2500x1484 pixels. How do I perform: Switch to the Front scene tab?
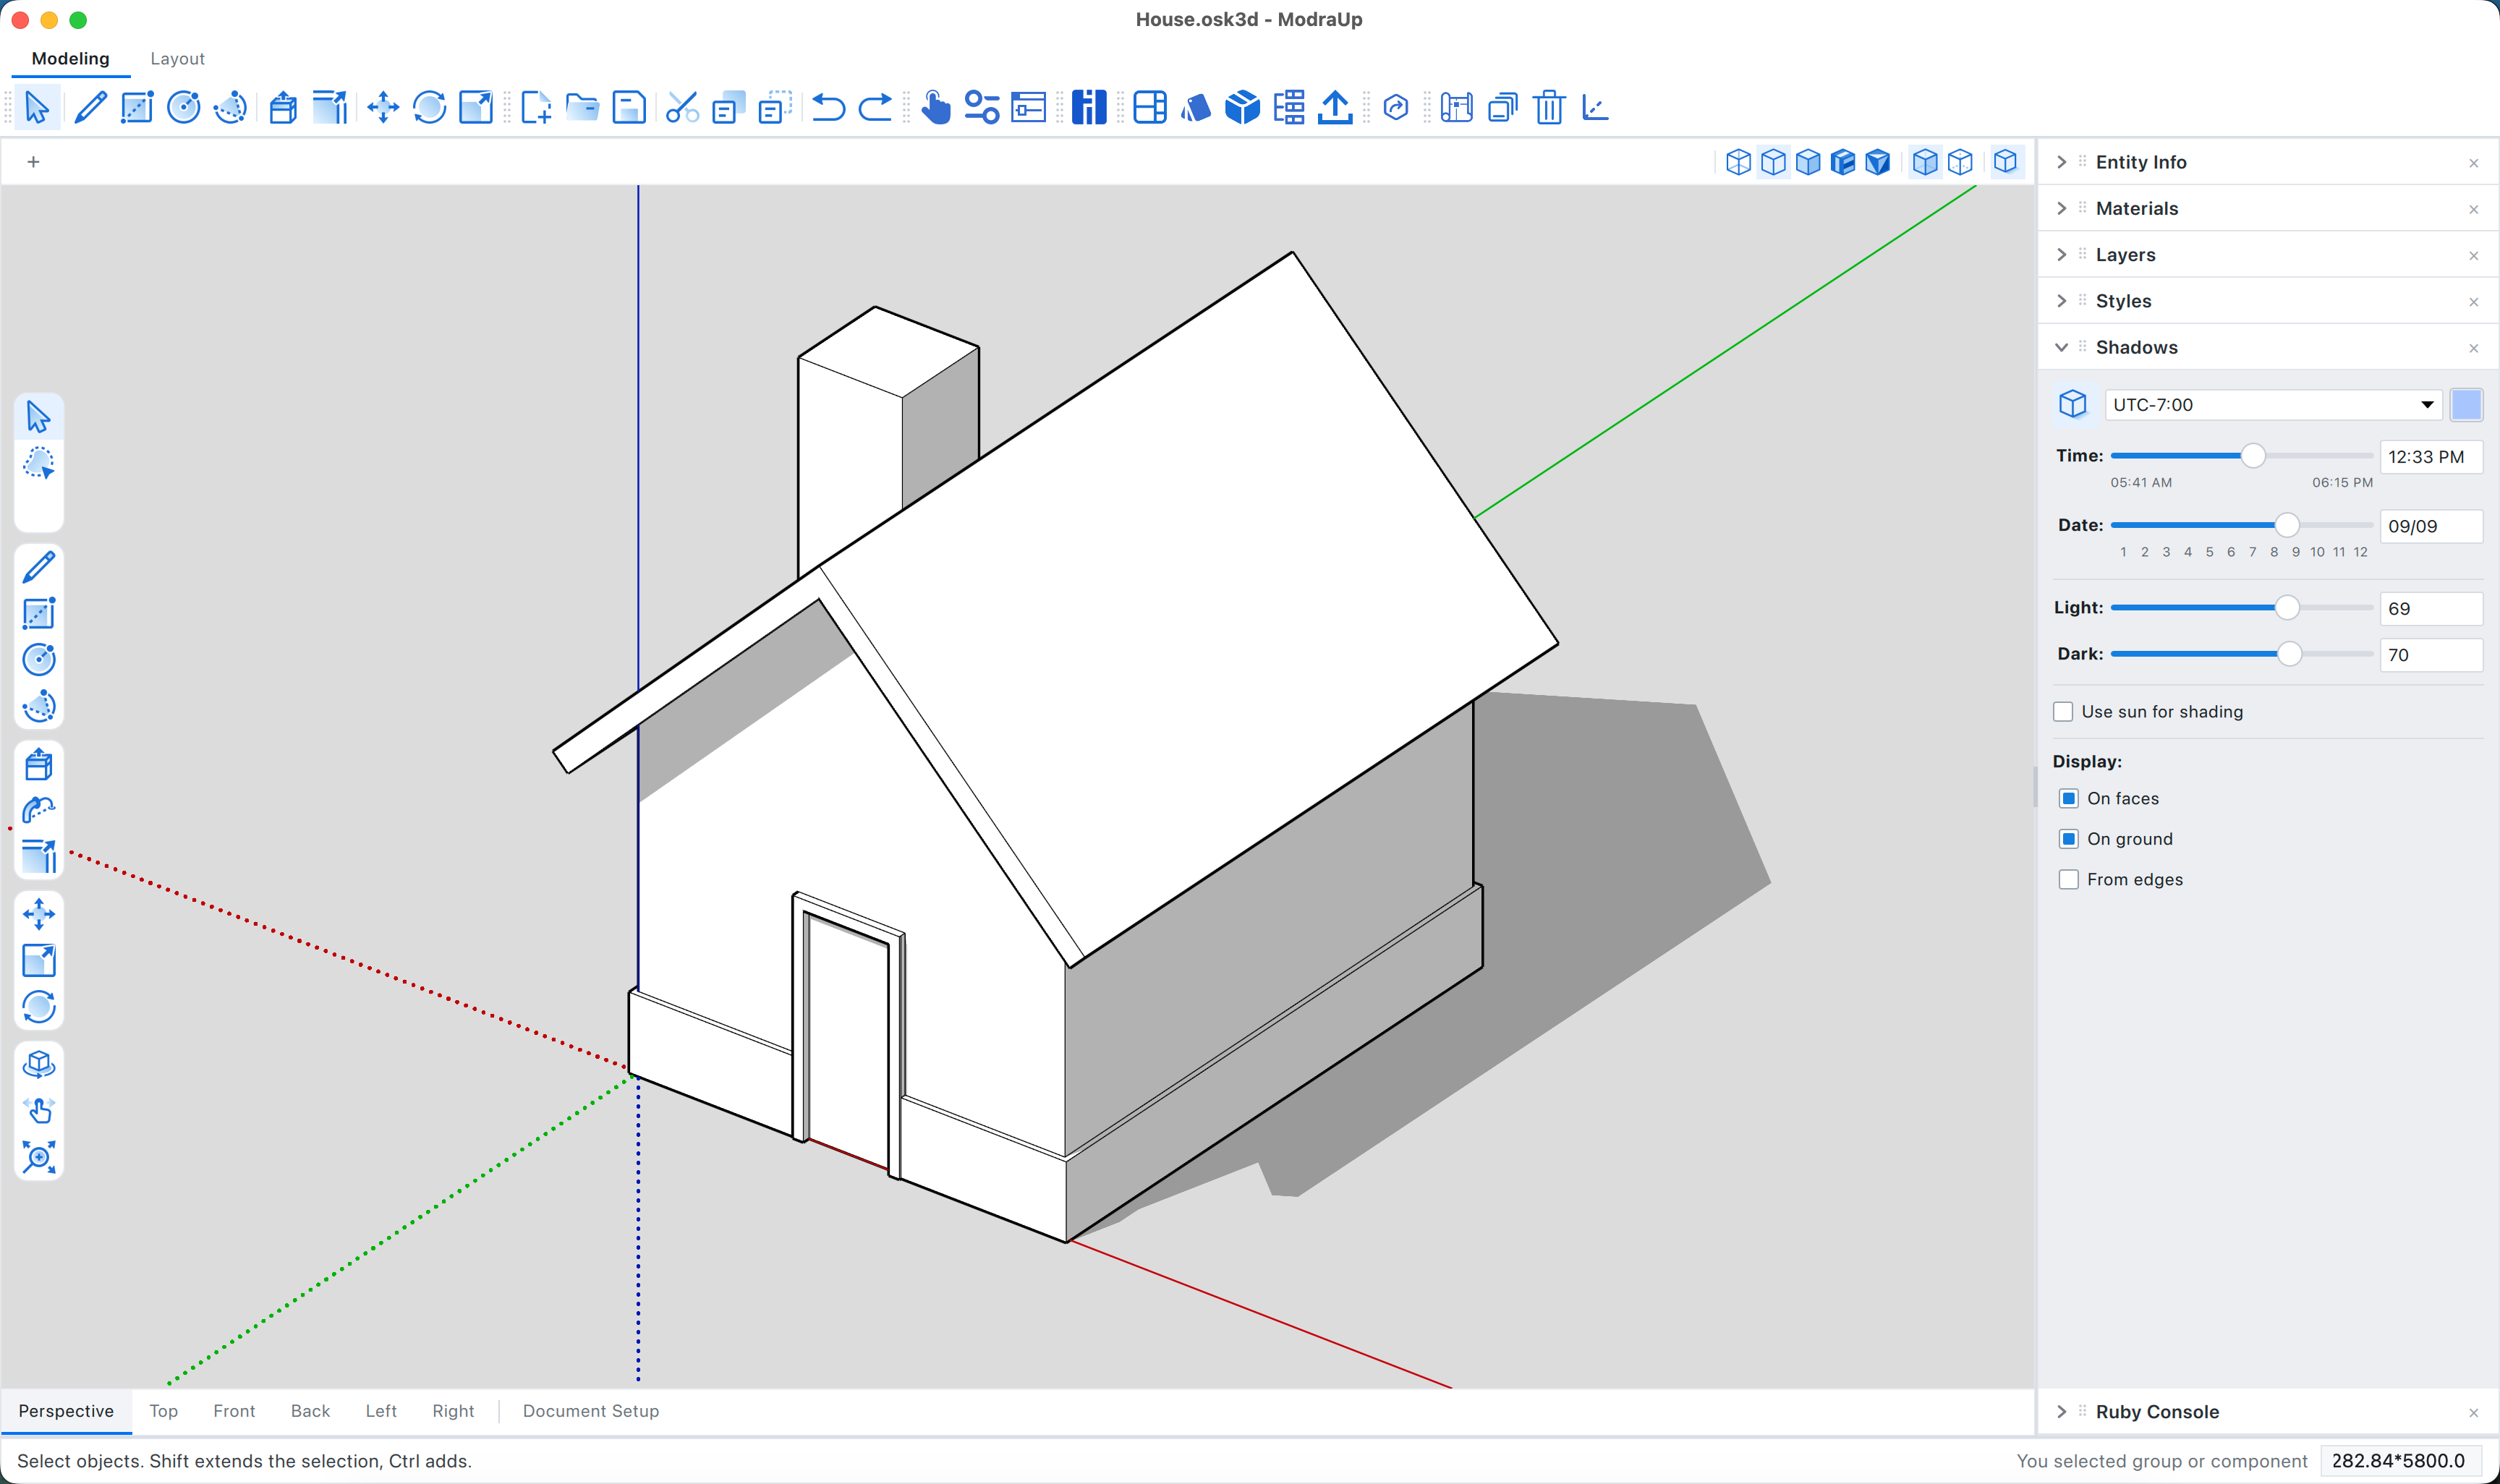coord(234,1411)
